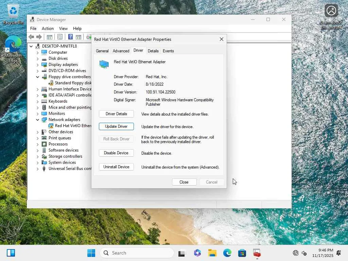Collapse the Network adapters category

pos(37,120)
